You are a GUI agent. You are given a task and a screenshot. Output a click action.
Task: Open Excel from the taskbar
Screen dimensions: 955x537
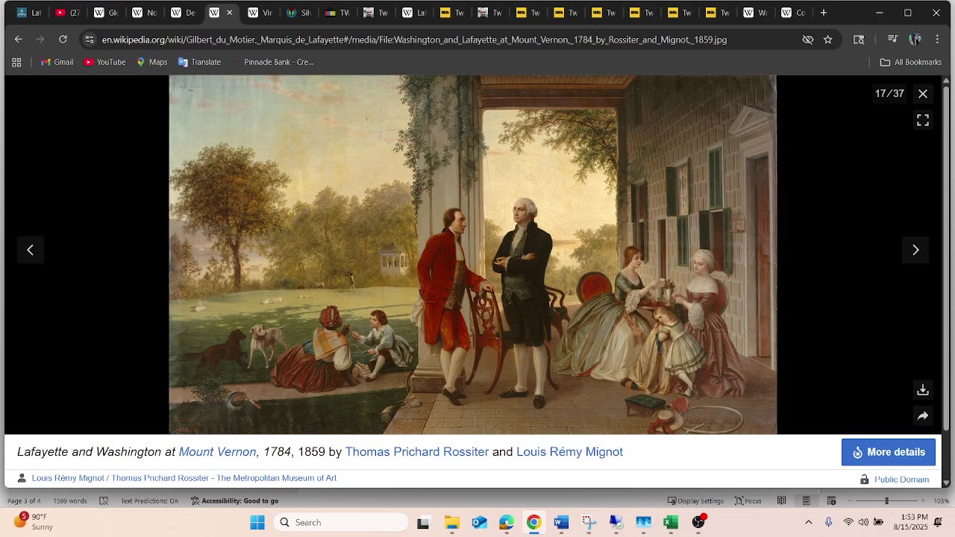point(671,522)
